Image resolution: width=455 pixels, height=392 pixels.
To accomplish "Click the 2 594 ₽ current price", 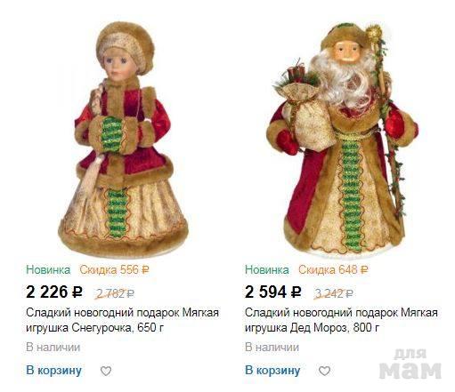I will coord(273,292).
